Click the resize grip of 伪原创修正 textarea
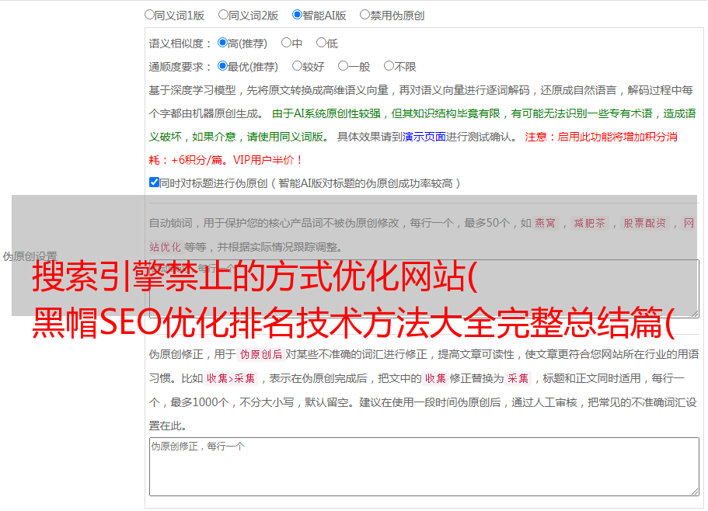The width and height of the screenshot is (708, 511). click(695, 492)
